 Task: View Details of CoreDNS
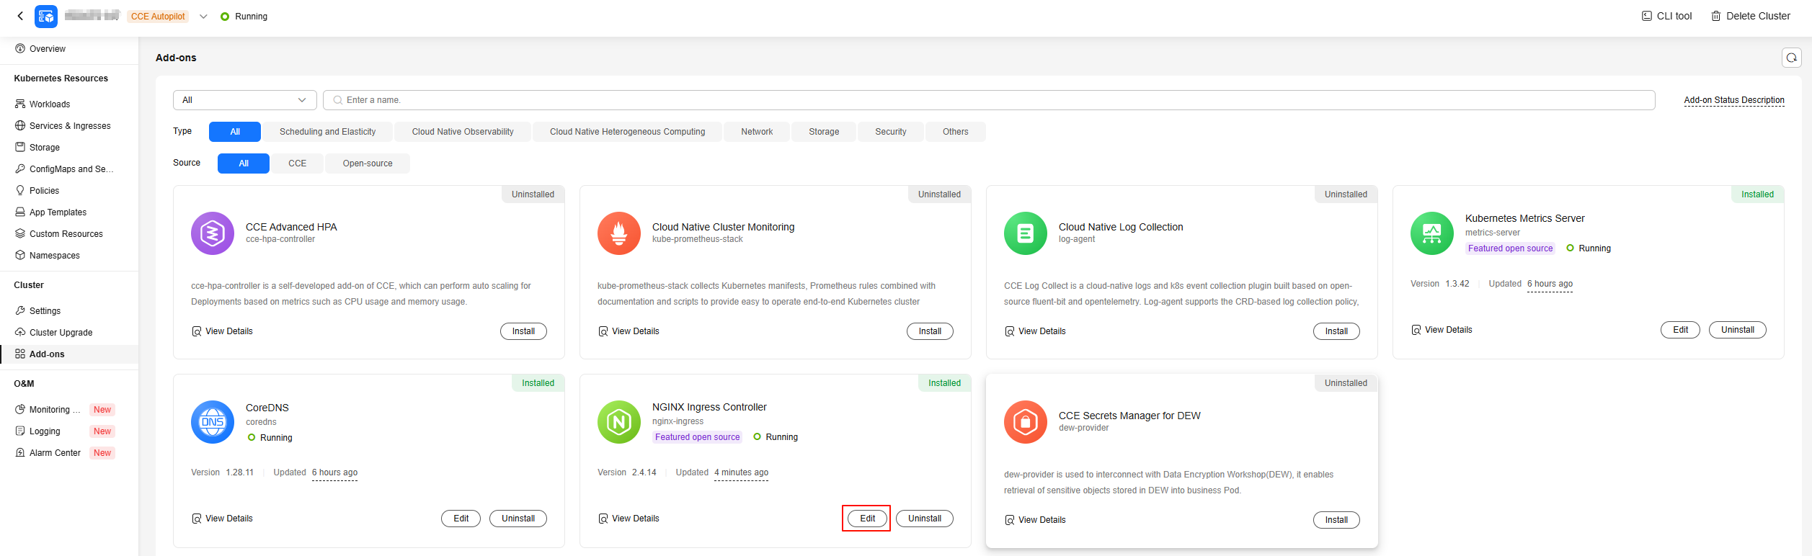223,519
